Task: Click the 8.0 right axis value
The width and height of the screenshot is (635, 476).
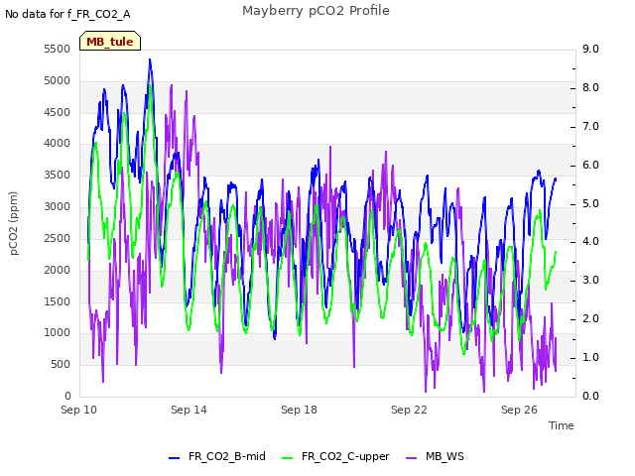Action: [591, 87]
